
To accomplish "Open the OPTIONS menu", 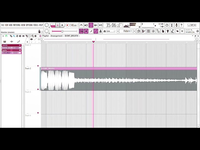I will 29,25.
